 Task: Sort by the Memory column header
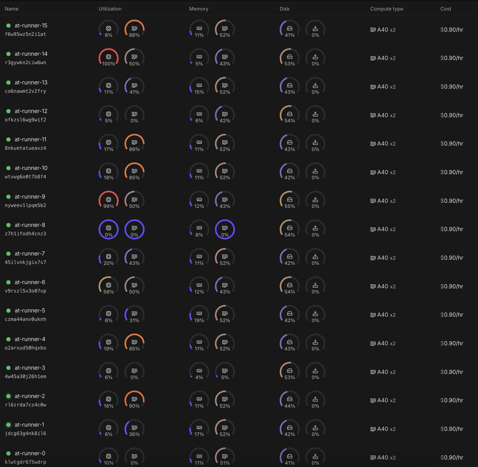point(199,9)
